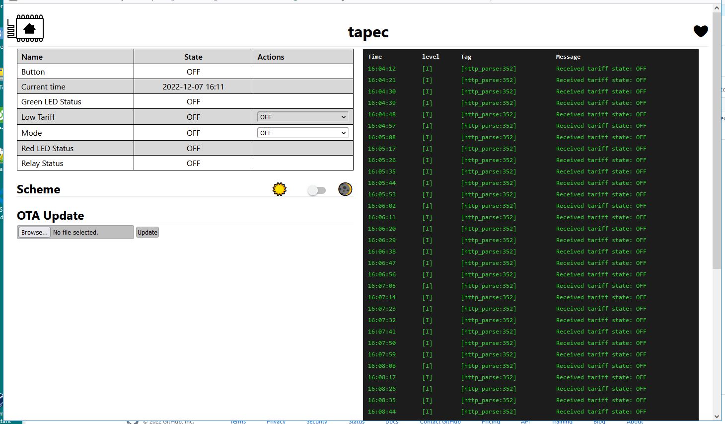Click the chip home logo
Screen dimensions: 725x424
point(29,28)
